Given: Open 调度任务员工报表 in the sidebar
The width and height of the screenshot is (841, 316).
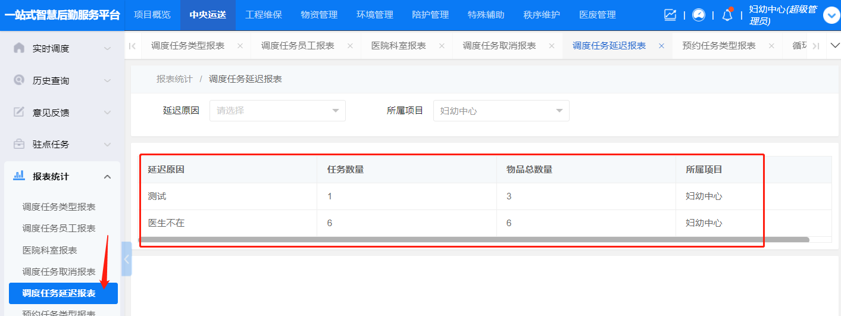Looking at the screenshot, I should click(59, 229).
